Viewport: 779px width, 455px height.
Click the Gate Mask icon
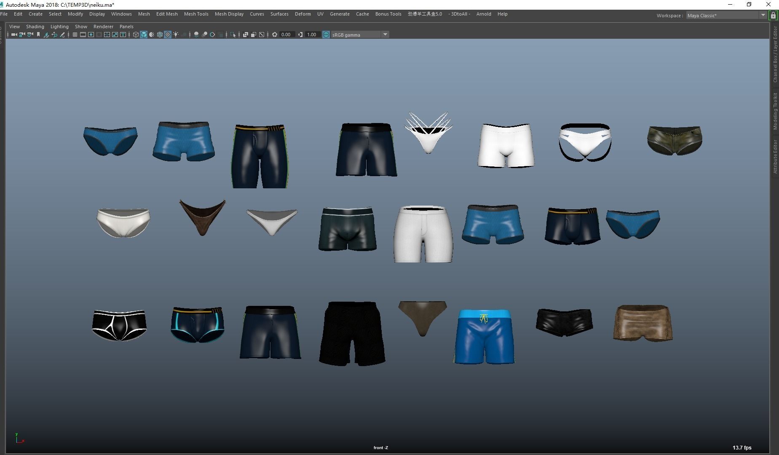[x=99, y=35]
